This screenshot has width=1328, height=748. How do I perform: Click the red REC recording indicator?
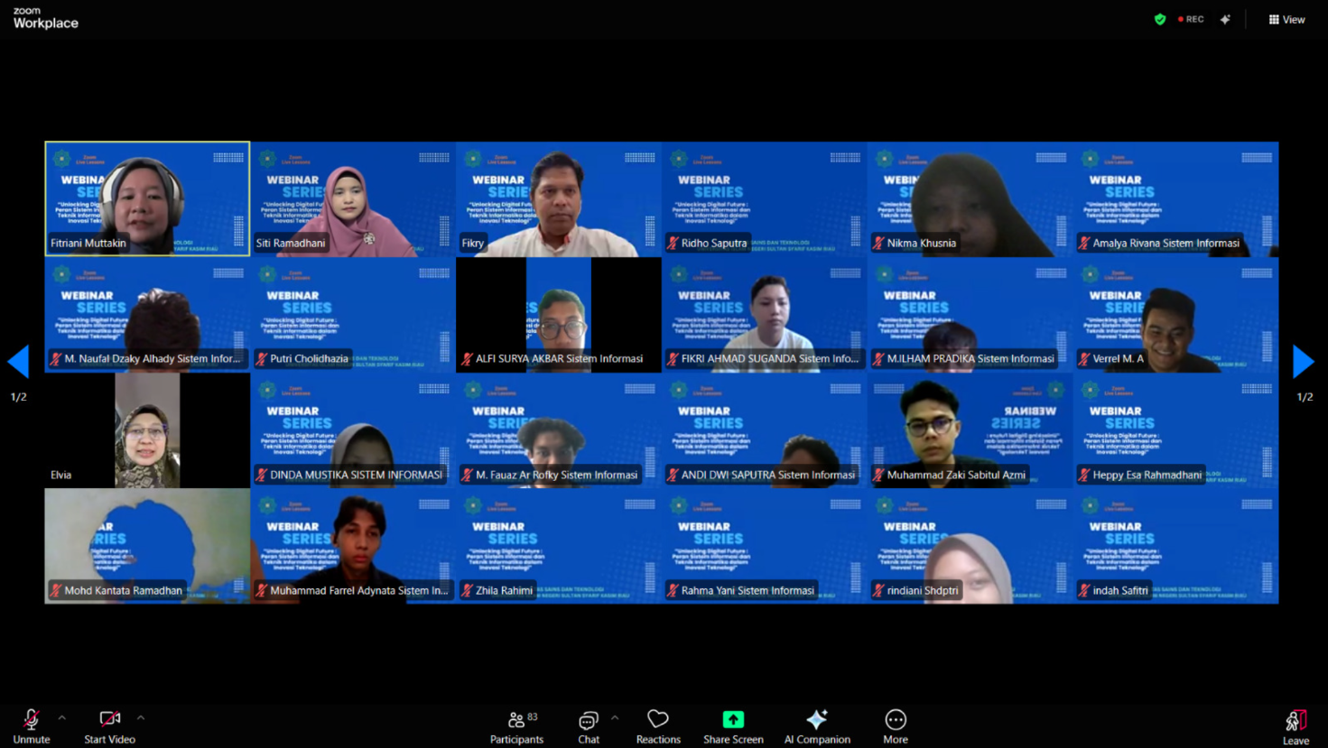[1191, 19]
